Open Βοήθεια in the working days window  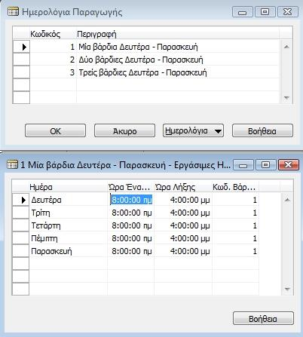(263, 318)
